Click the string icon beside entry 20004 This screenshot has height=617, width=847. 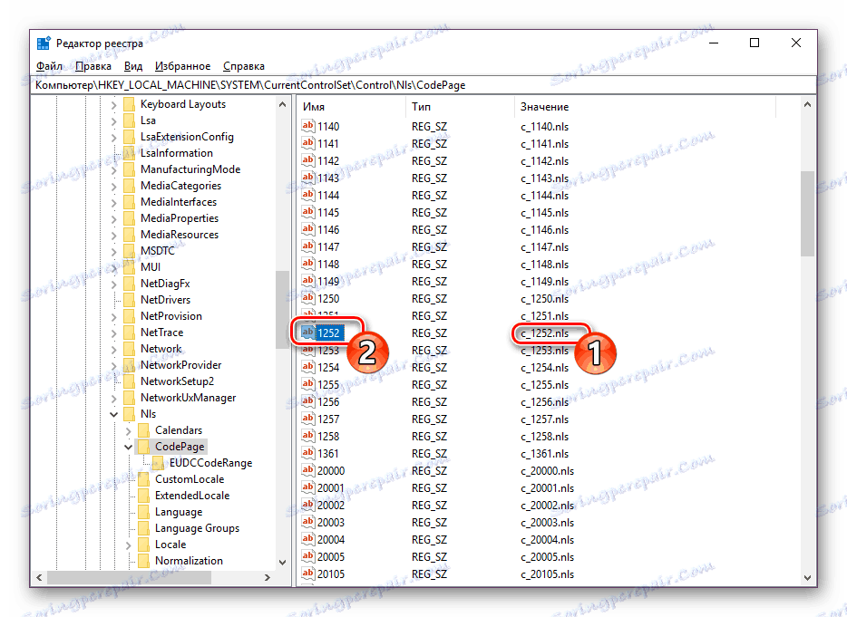(308, 539)
